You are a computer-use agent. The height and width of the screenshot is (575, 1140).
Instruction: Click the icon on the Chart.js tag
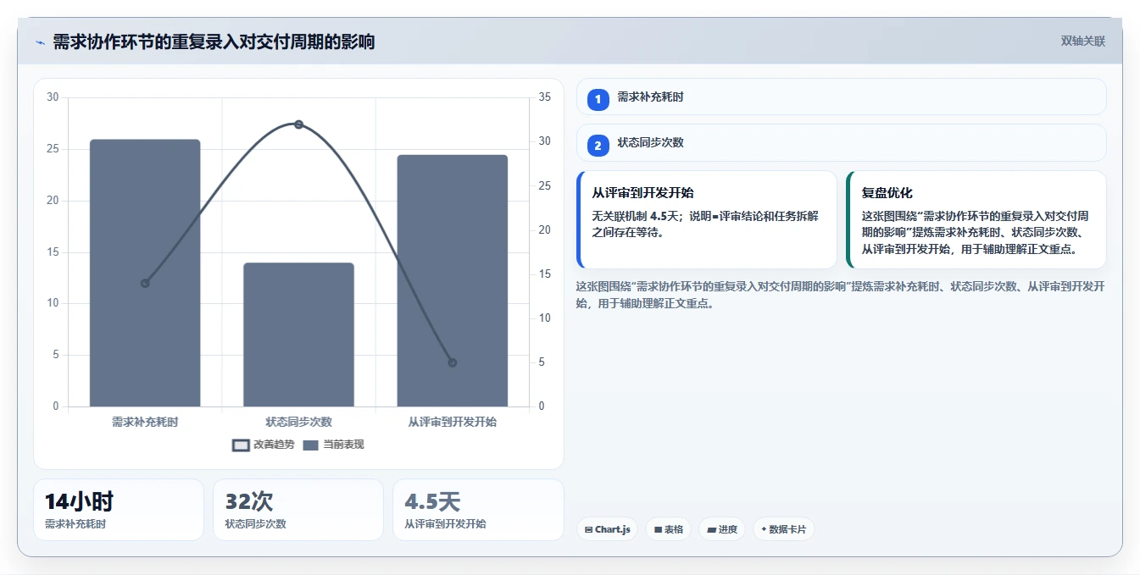tap(588, 530)
